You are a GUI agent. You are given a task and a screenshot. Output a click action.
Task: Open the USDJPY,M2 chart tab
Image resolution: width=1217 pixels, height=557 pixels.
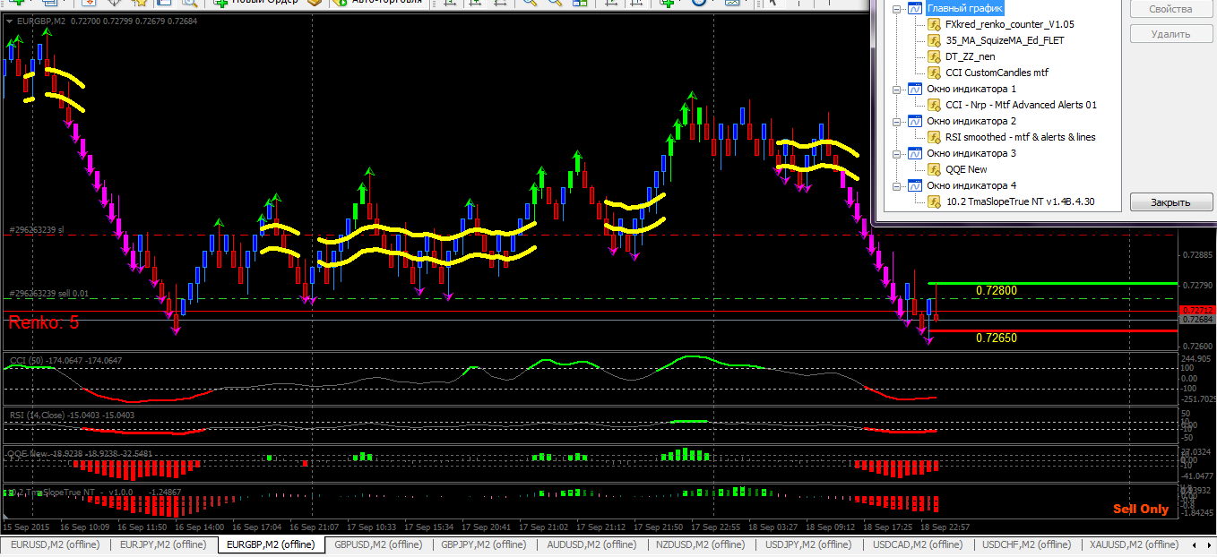click(x=808, y=544)
